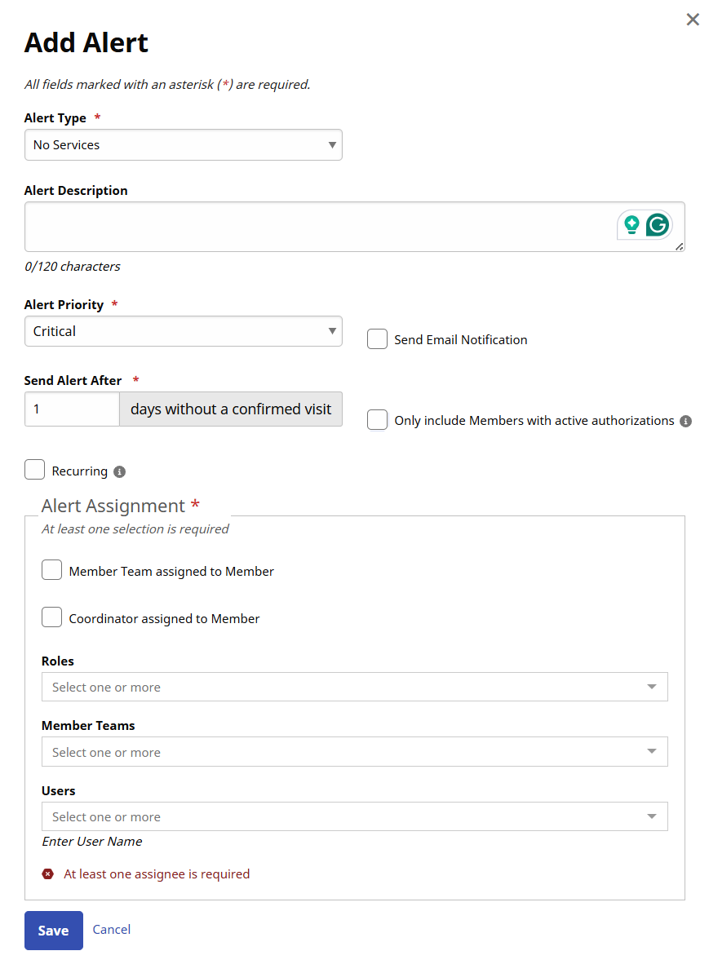
Task: Open the Alert Type dropdown
Action: click(183, 145)
